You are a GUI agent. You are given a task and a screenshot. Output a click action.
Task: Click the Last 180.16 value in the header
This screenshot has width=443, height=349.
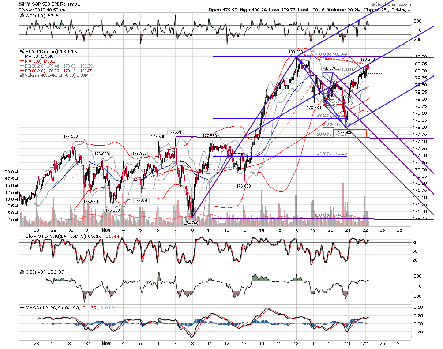(x=312, y=10)
